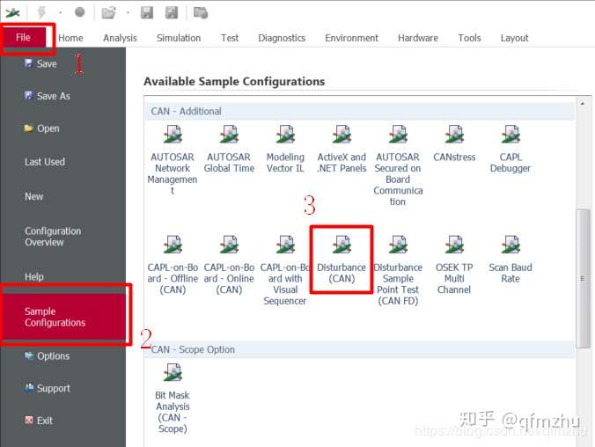
Task: Click Exit in the File menu
Action: click(39, 421)
